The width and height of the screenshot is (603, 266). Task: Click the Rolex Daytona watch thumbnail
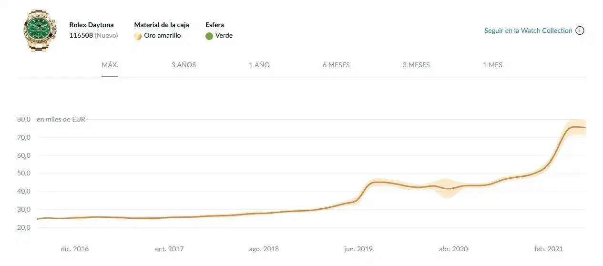pyautogui.click(x=37, y=30)
